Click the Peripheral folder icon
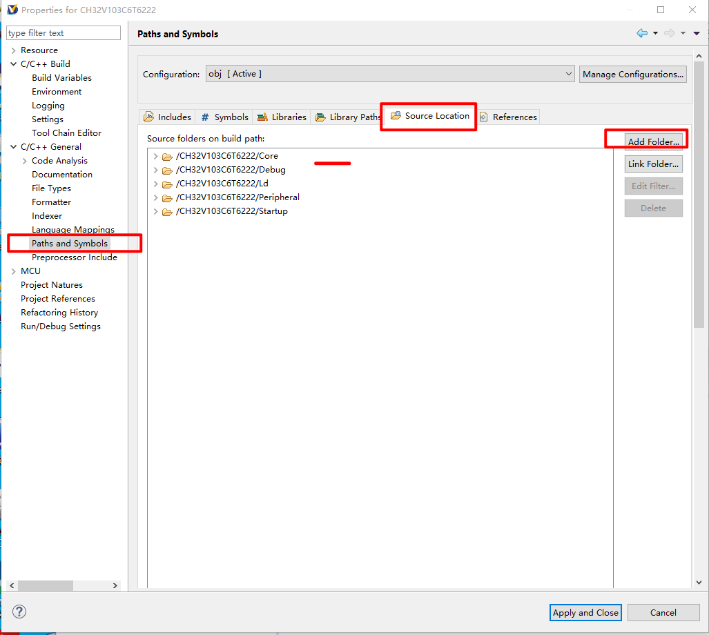 (167, 197)
